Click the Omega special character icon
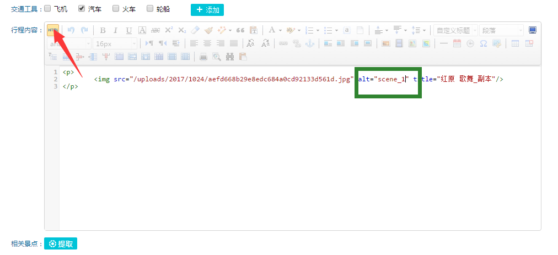Screen dimensions: 558x255 click(x=483, y=43)
